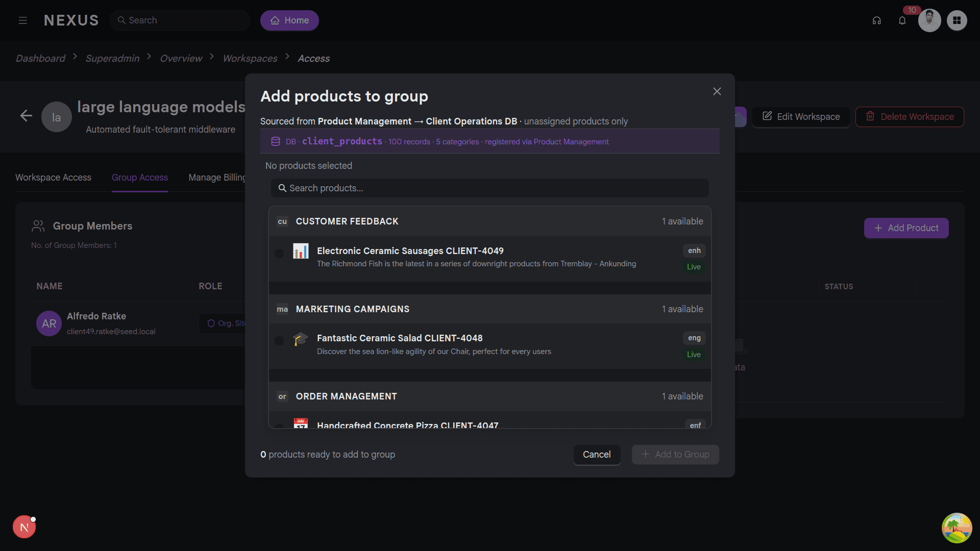
Task: Open the Manage Billing tab
Action: pos(217,178)
